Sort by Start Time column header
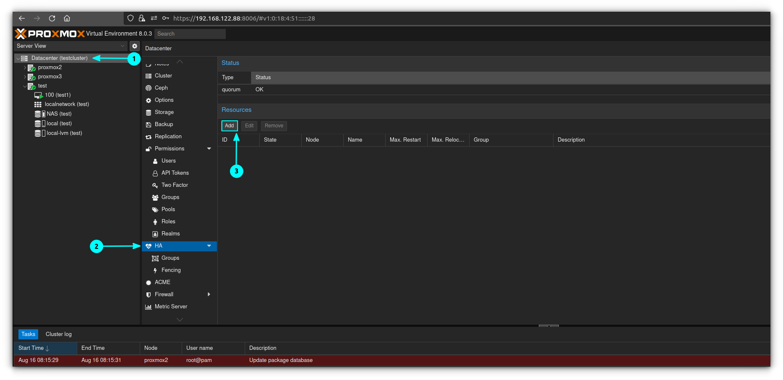Viewport: 783px width, 380px height. point(45,348)
